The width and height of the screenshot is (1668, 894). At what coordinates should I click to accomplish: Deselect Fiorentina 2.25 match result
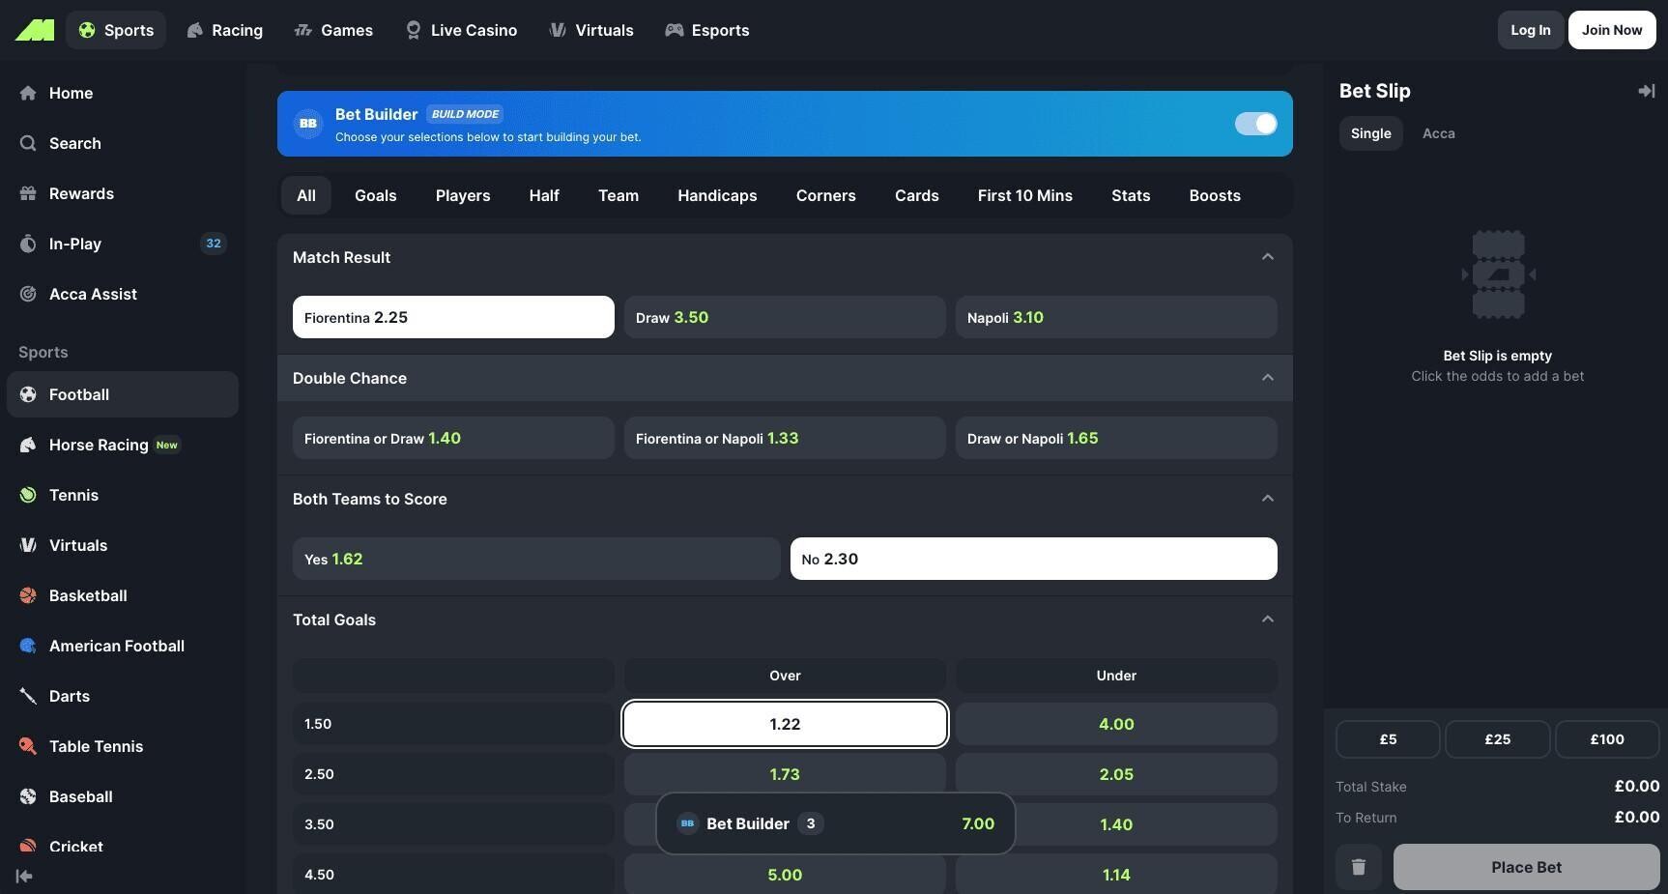(452, 317)
